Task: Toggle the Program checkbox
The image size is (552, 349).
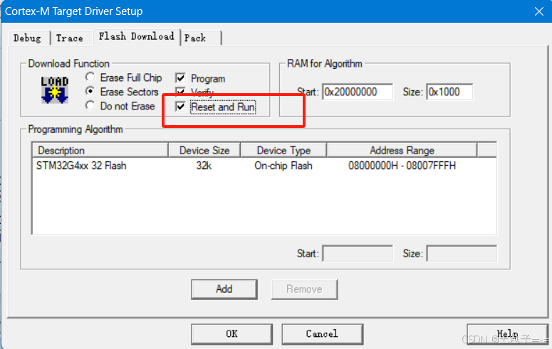Action: click(181, 78)
